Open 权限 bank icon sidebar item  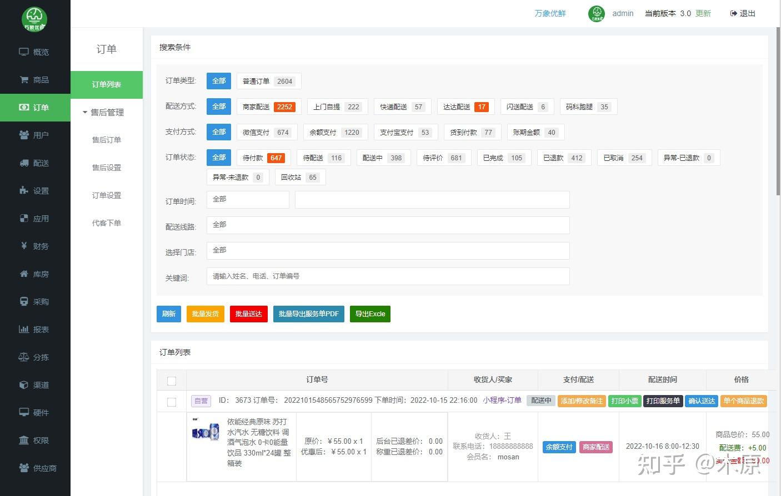click(x=34, y=441)
